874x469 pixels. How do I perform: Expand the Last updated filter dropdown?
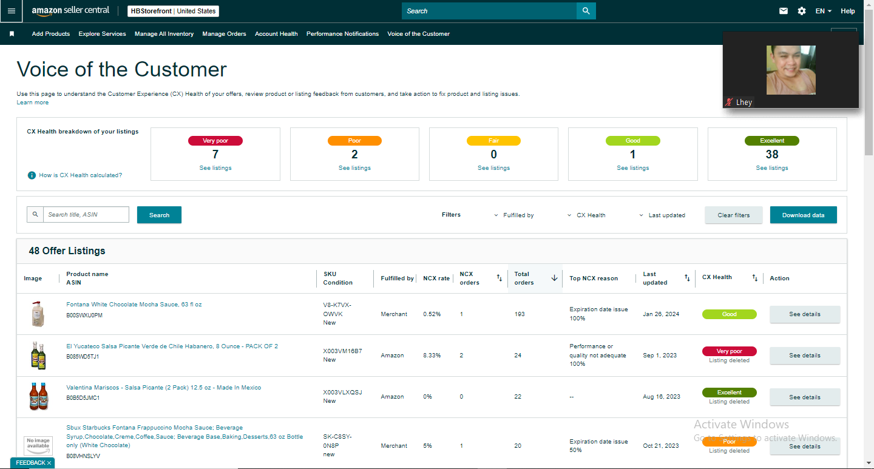[662, 215]
